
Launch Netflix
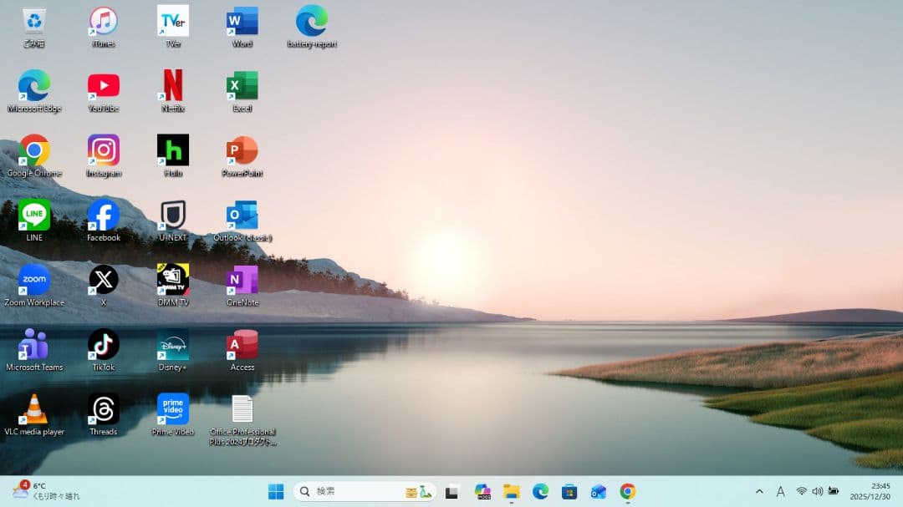172,85
